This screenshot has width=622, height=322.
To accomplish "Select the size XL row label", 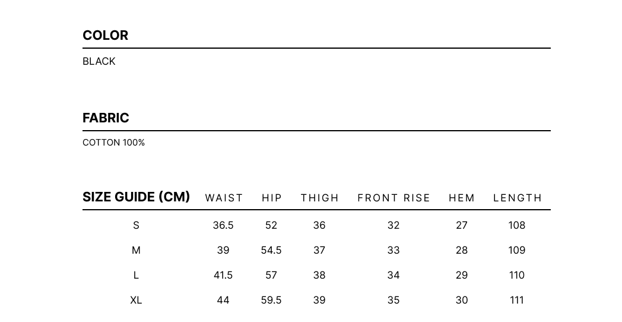I will (136, 301).
